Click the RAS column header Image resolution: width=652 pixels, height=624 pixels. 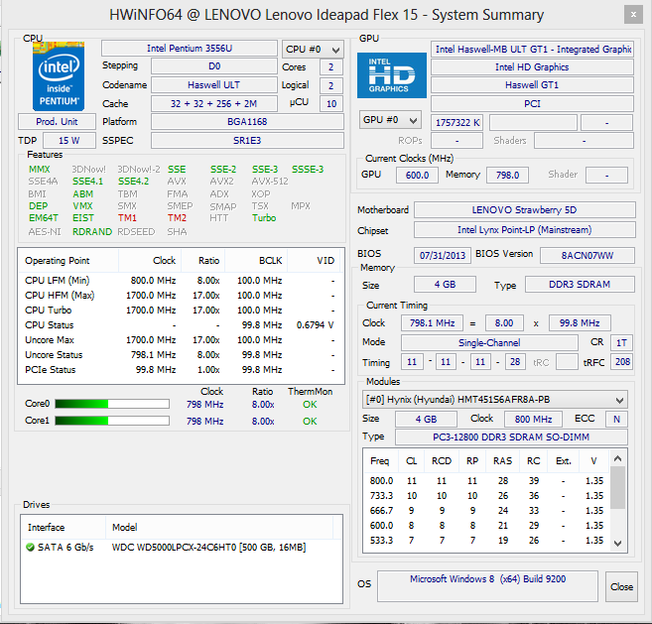click(x=503, y=461)
